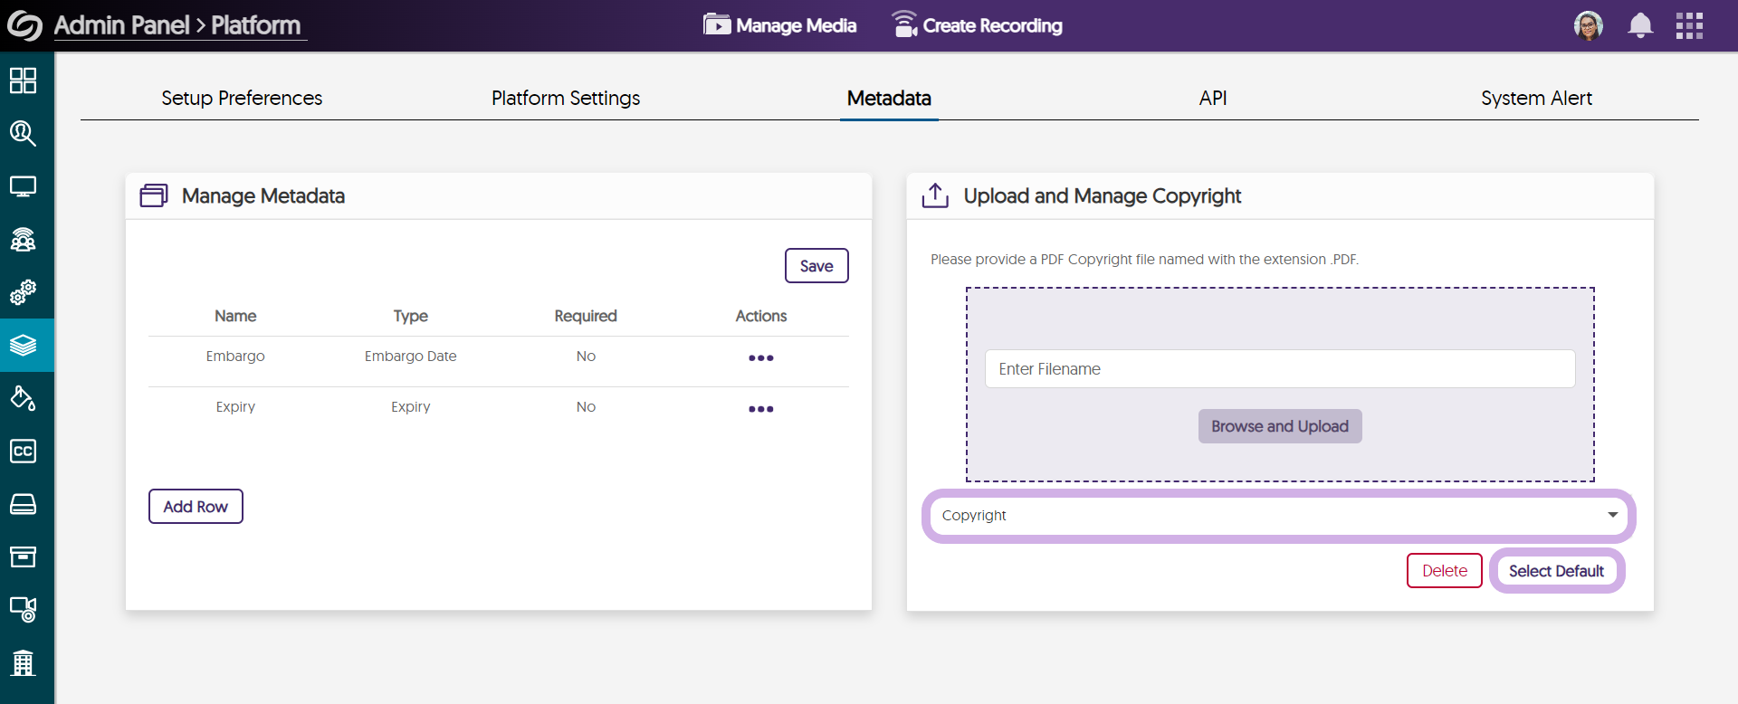
Task: Open actions menu for Expiry row
Action: point(760,409)
